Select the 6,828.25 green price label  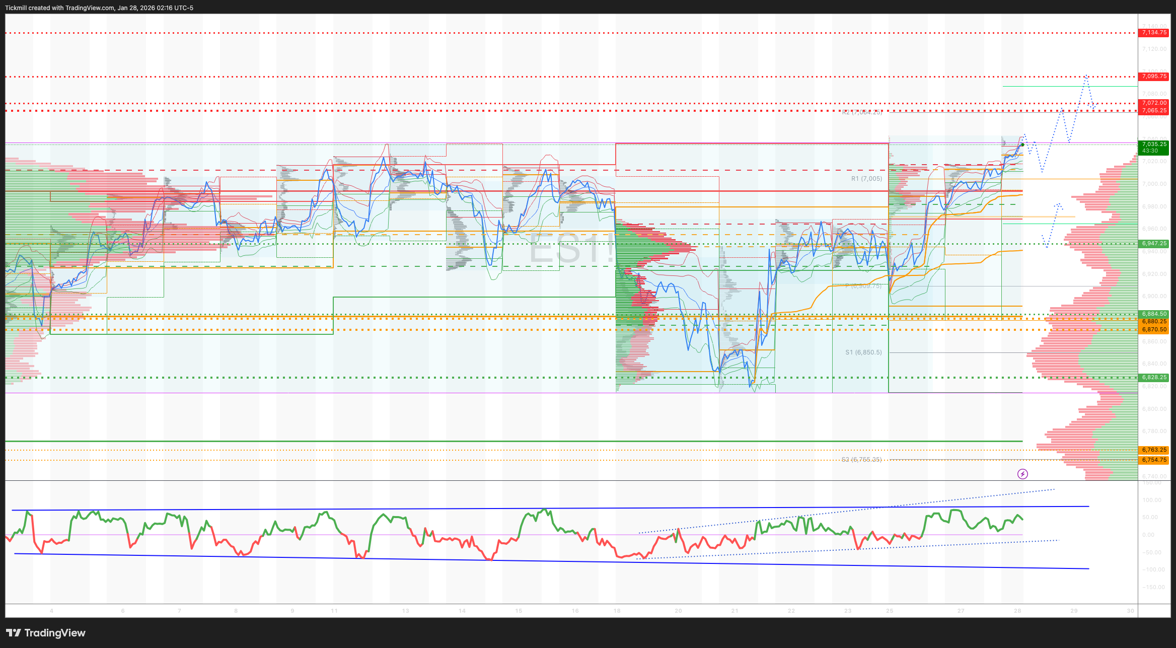[x=1154, y=378]
